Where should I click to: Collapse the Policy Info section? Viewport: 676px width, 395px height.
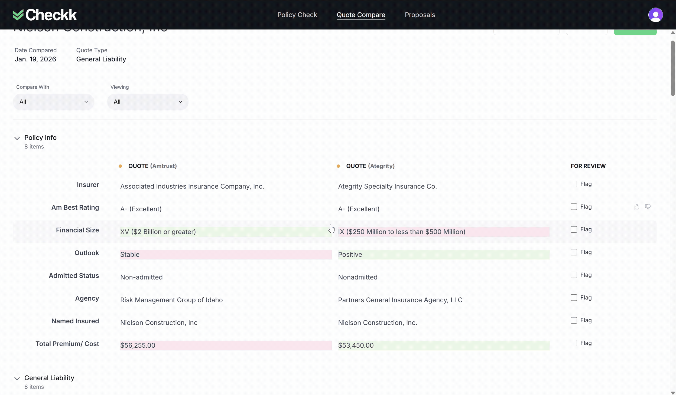pyautogui.click(x=17, y=138)
